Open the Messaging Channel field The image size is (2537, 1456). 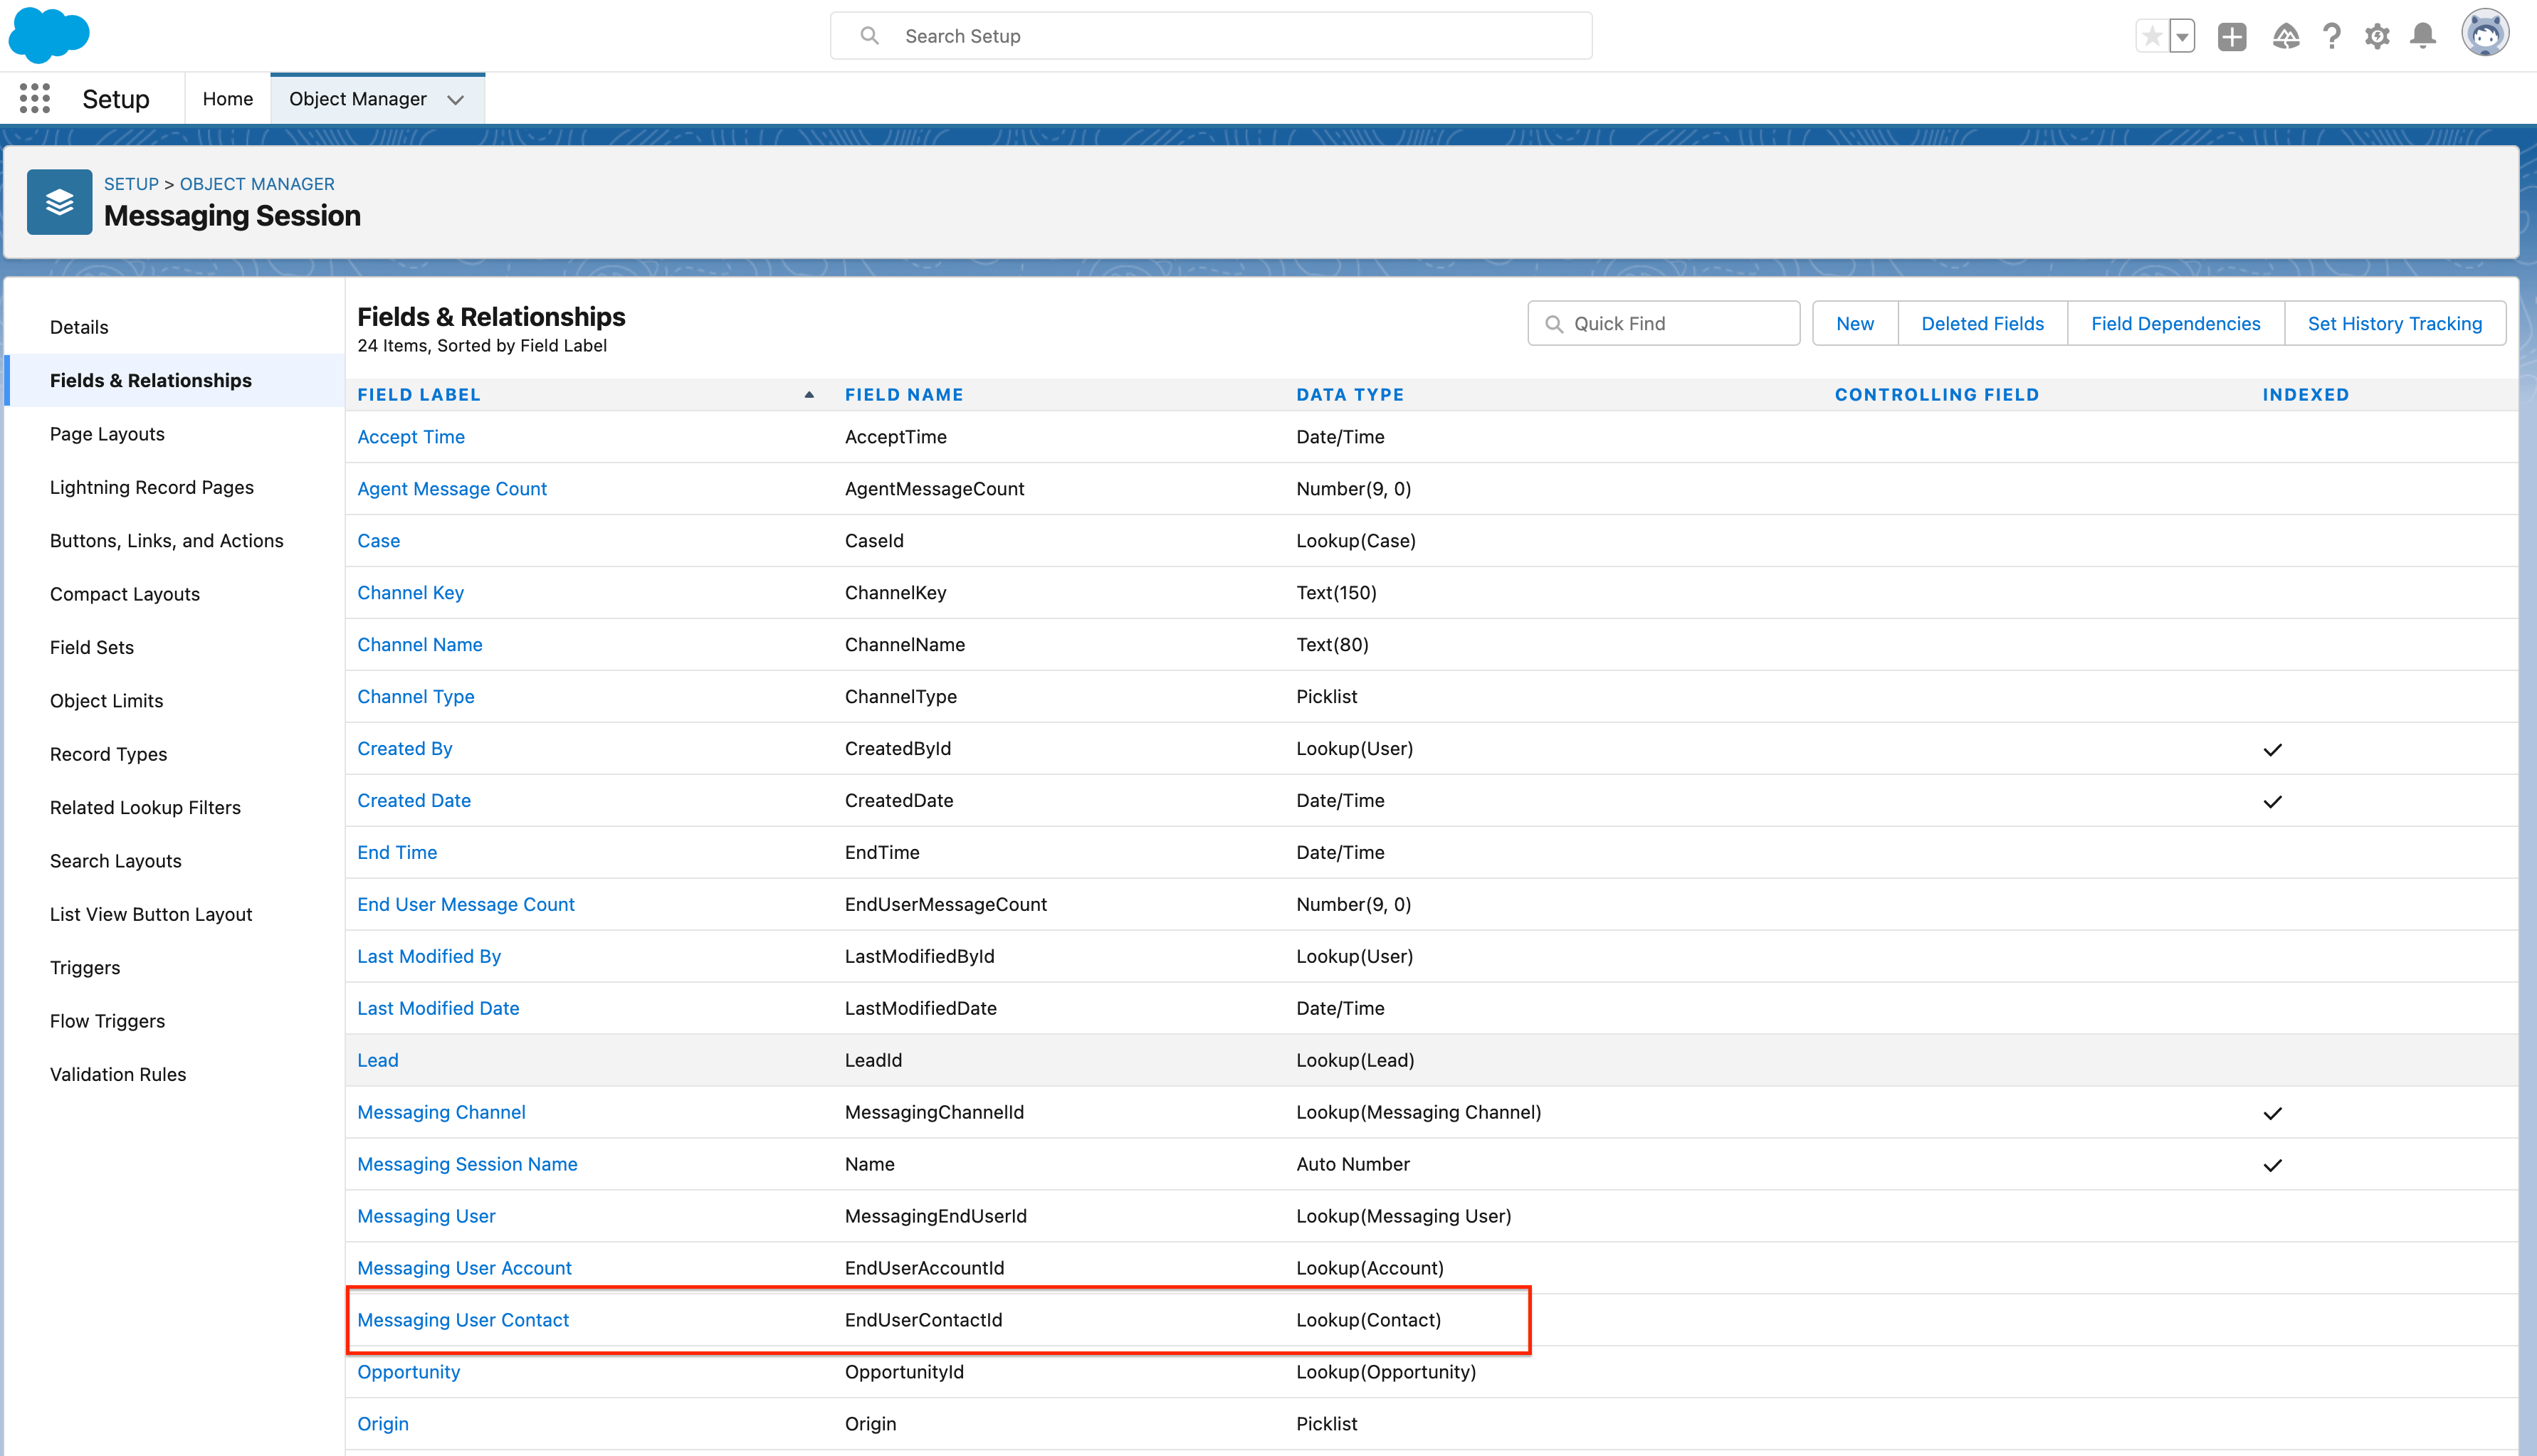tap(441, 1113)
